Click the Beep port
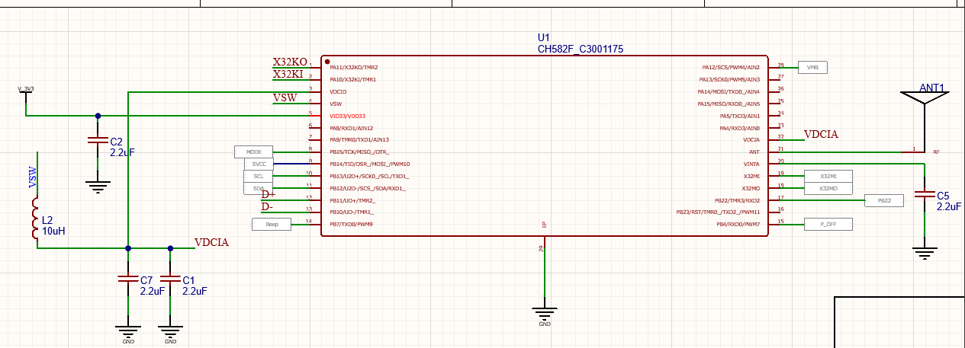965x348 pixels. 272,224
